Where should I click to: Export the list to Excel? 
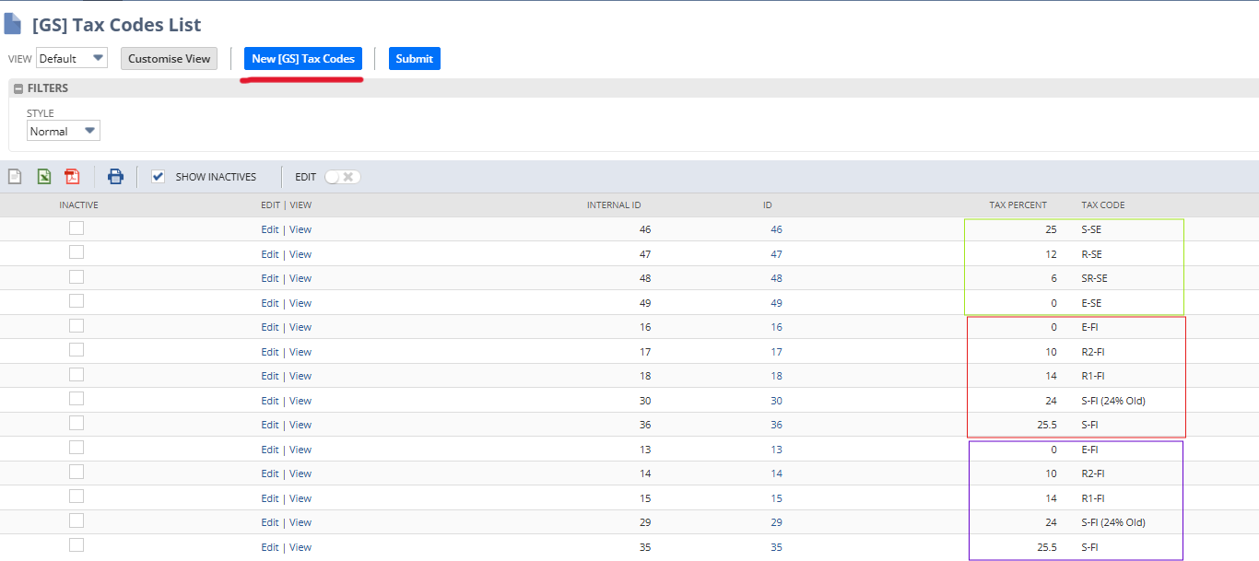click(x=43, y=177)
